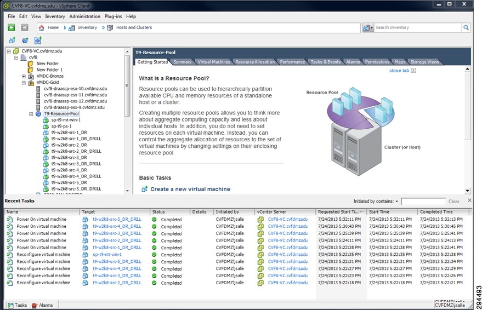The height and width of the screenshot is (310, 482).
Task: Click the green Completed status icon in the first row
Action: [x=154, y=220]
